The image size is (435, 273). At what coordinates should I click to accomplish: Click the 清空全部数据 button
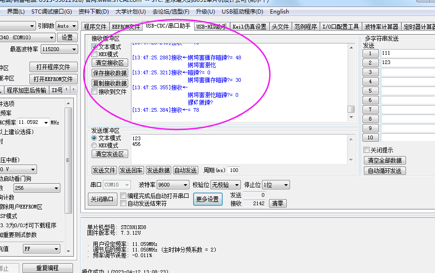pos(385,160)
